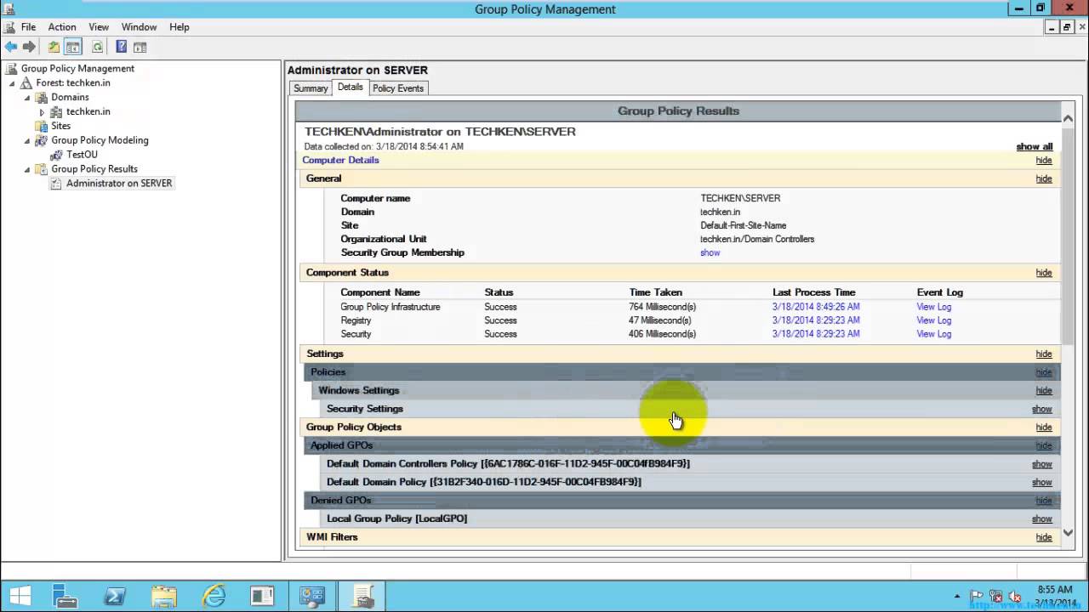Open the View menu
Viewport: 1089px width, 612px height.
pos(99,27)
